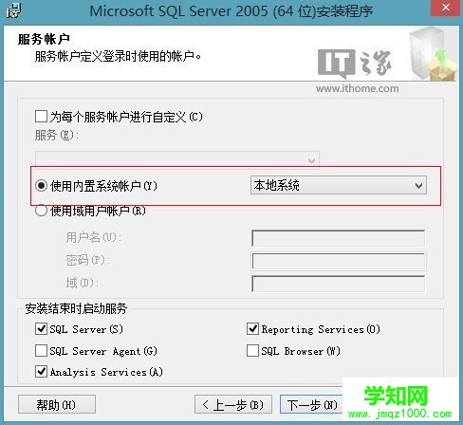Enable 为每个服务帐户进行自定义 checkbox
The width and height of the screenshot is (463, 425).
click(x=41, y=117)
